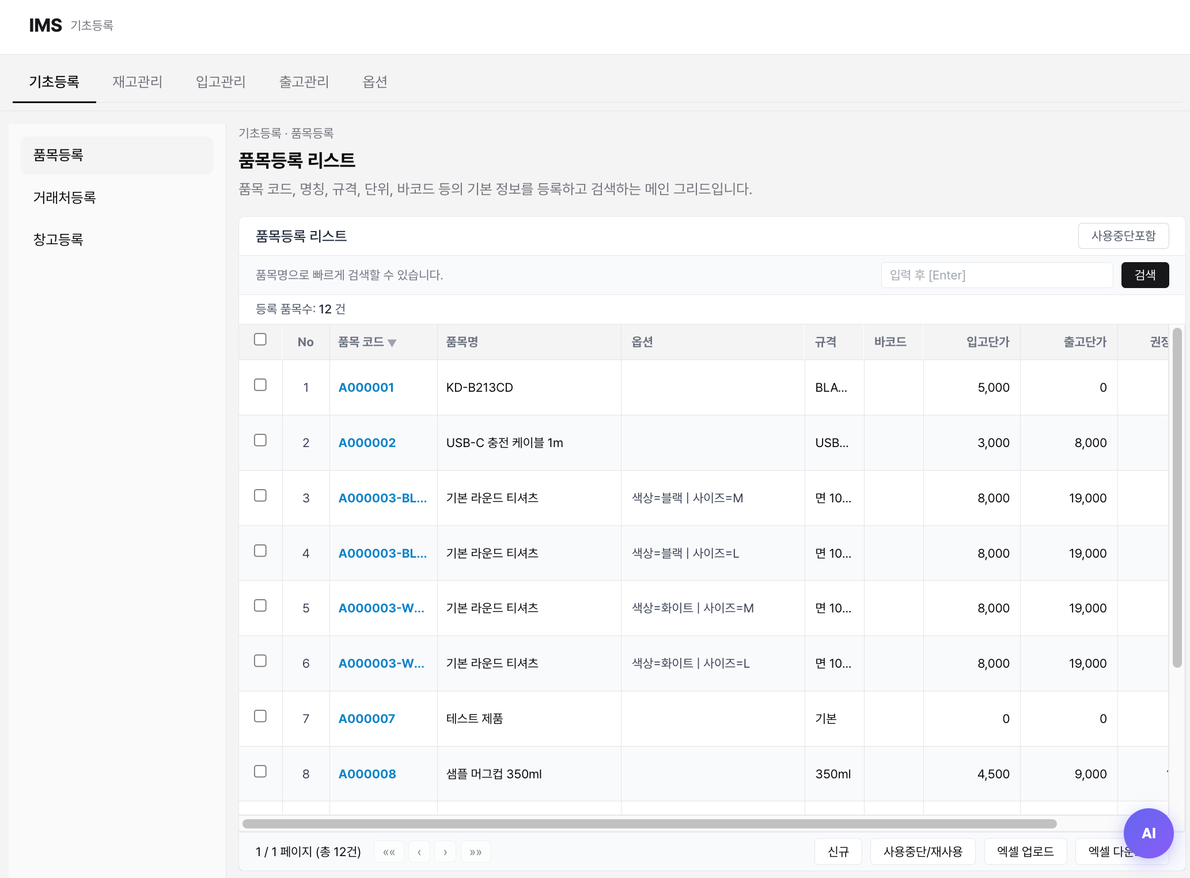Switch to the 재고관리 tab
Image resolution: width=1190 pixels, height=878 pixels.
pyautogui.click(x=137, y=81)
